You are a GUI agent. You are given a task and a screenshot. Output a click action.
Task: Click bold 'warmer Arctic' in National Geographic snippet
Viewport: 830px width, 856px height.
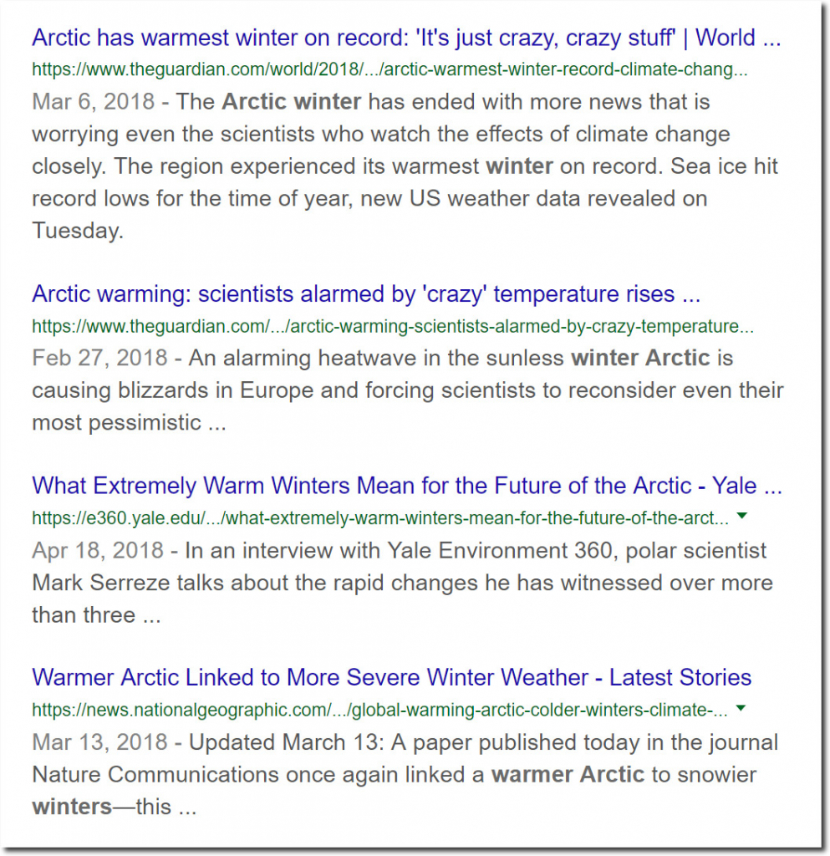tap(568, 775)
